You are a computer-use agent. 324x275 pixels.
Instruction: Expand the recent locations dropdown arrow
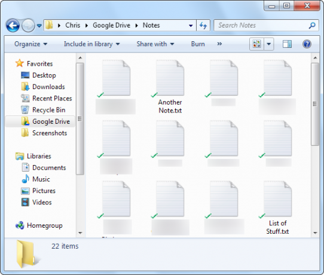coord(39,26)
